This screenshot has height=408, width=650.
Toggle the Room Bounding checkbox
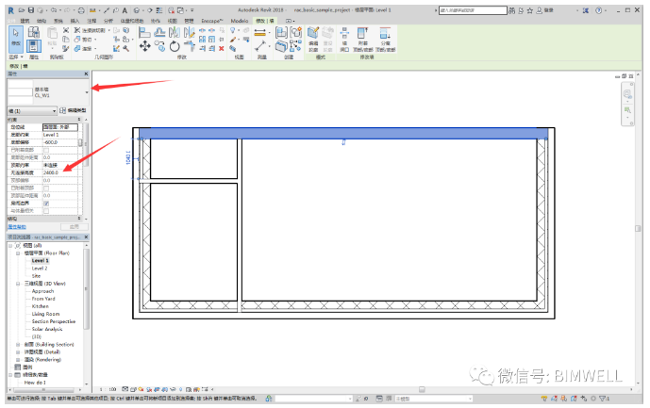click(x=46, y=203)
